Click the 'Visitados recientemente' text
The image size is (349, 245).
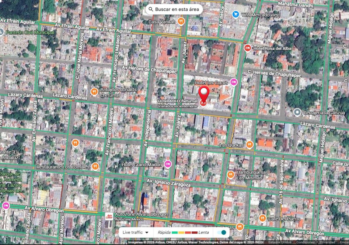tap(177, 106)
